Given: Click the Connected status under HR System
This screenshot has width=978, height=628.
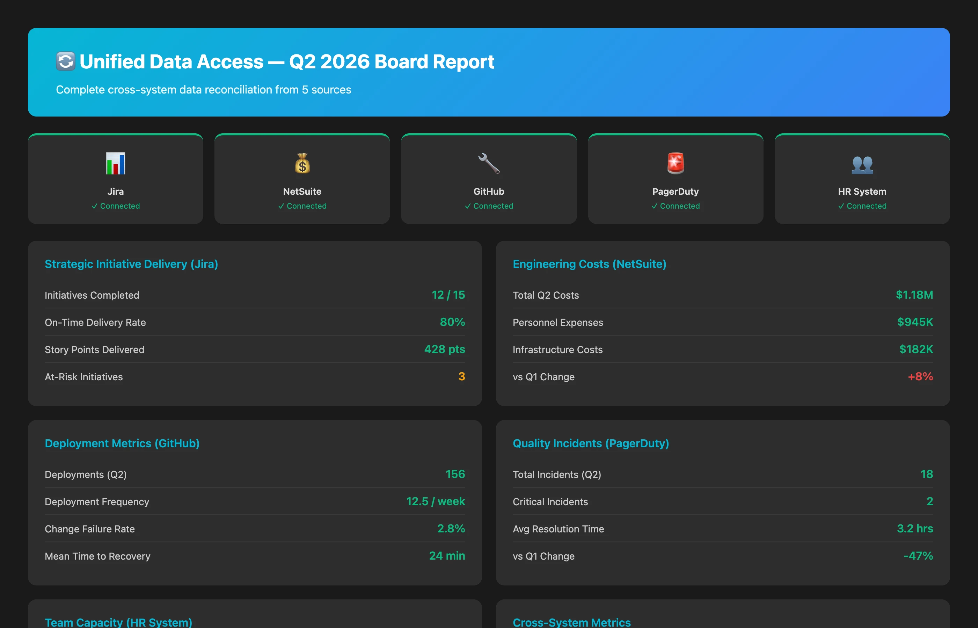Looking at the screenshot, I should [x=862, y=206].
